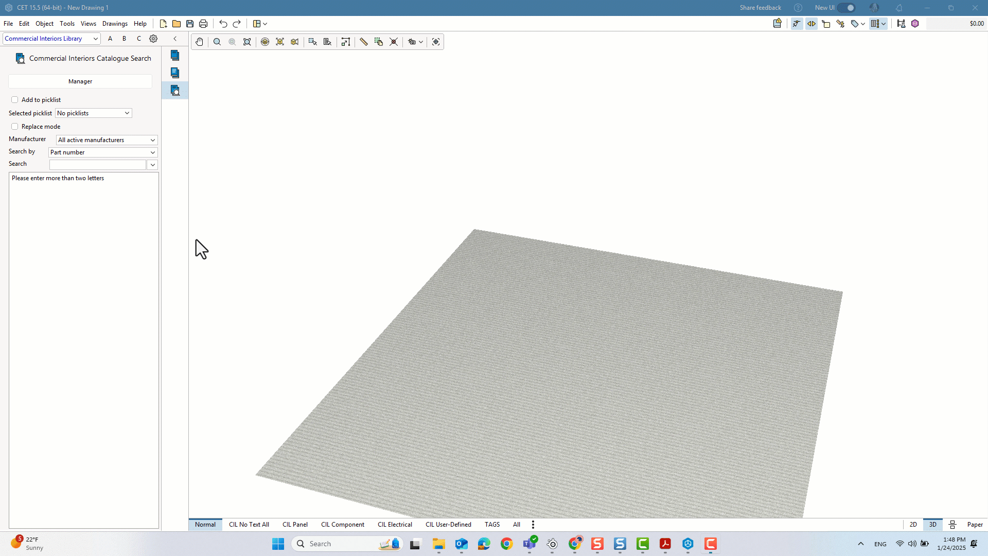The image size is (988, 556).
Task: Select the rectangle selection arrow tool
Action: pos(312,42)
